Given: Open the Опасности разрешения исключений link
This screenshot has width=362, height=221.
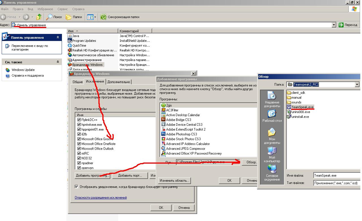Looking at the screenshot, I should (x=101, y=198).
